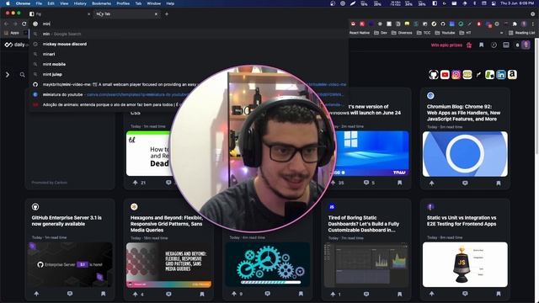The width and height of the screenshot is (539, 303).
Task: Select 'minari' search suggestion
Action: point(189,54)
